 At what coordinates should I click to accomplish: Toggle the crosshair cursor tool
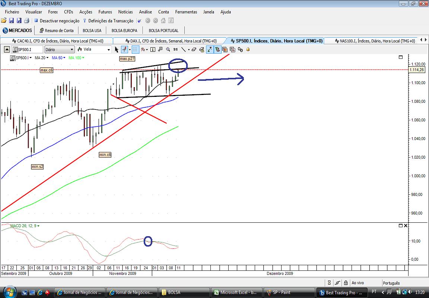[124, 50]
